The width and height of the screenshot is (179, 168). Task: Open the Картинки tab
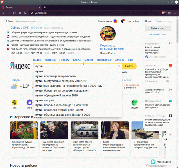click(x=50, y=60)
